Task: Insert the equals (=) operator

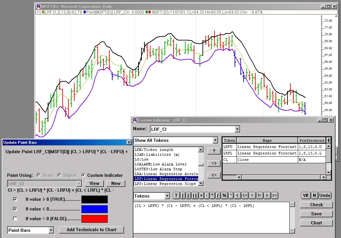Action: pos(252,196)
